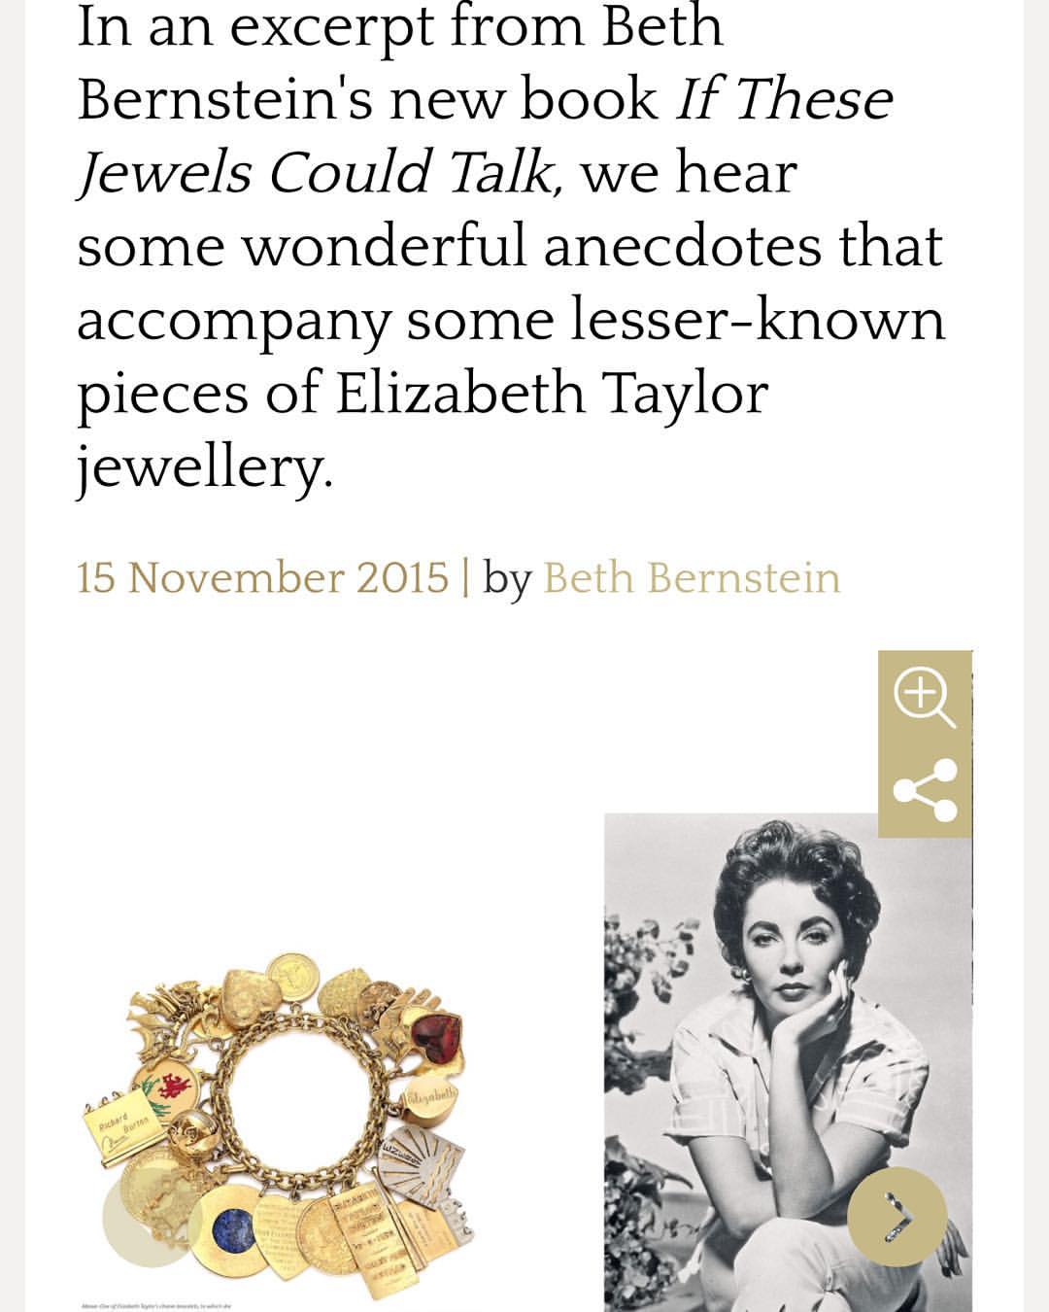This screenshot has height=1312, width=1049.
Task: Click the italic title If These Jewels Could Talk
Action: tap(486, 136)
